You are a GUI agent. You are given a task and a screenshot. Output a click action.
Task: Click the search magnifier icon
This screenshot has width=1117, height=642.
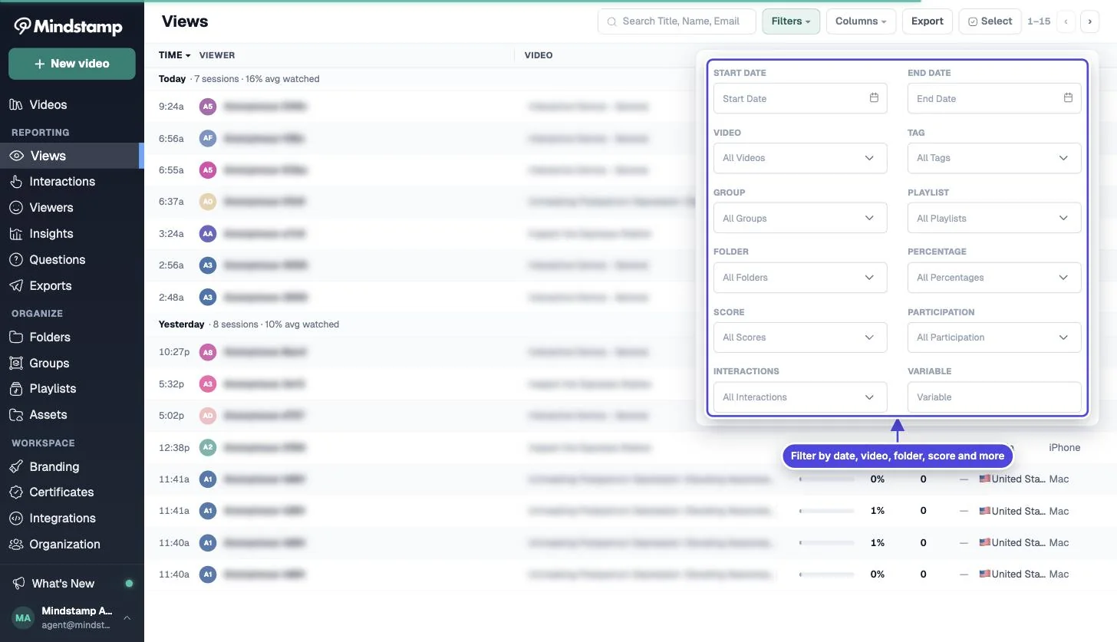[612, 21]
